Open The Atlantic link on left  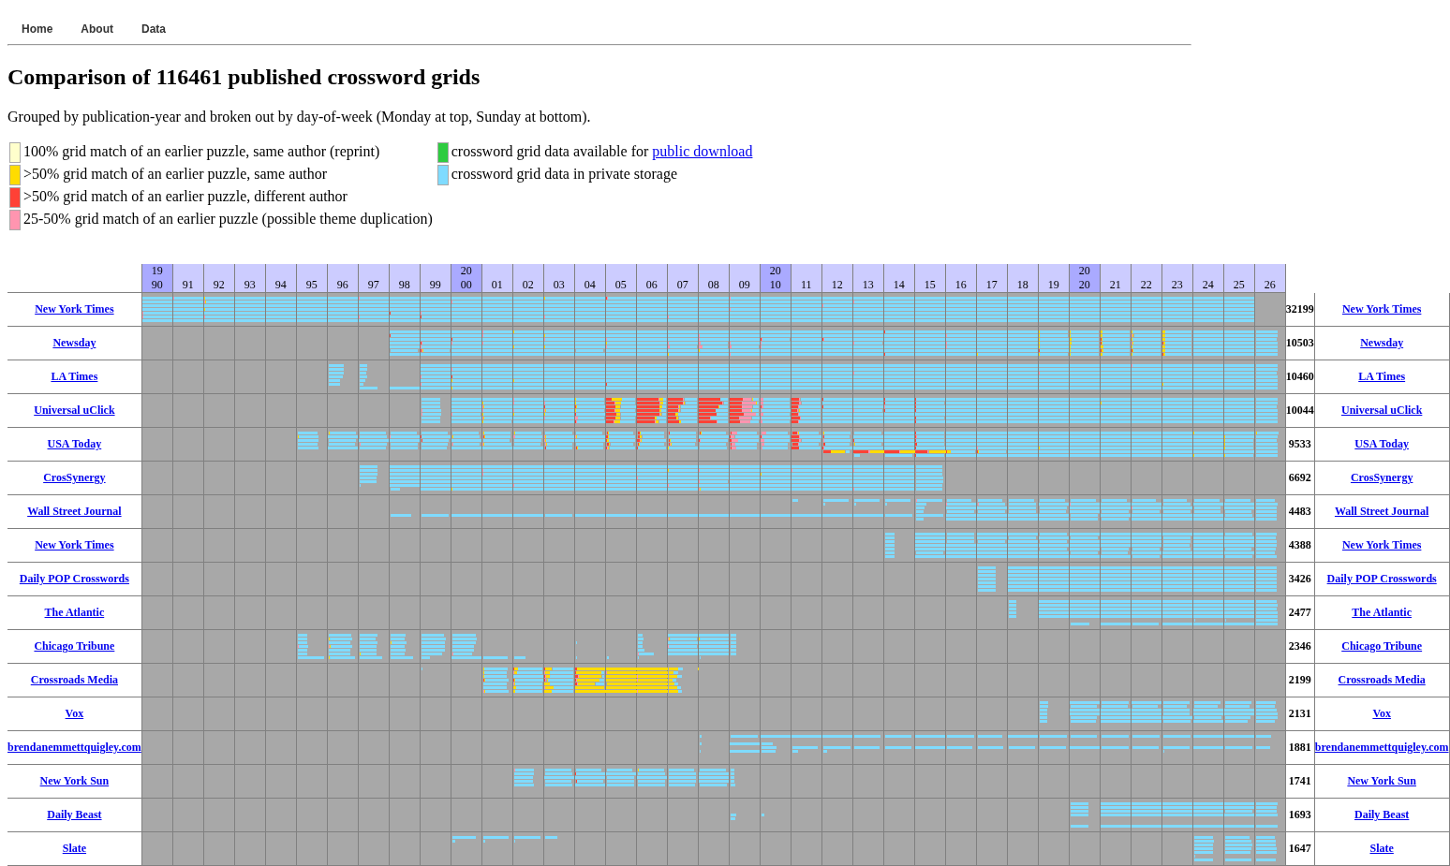tap(74, 612)
